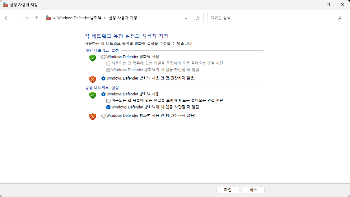The height and width of the screenshot is (197, 350).
Task: Click the 각 네트워크 유형 설정의 사용자 지정 title
Action: point(127,36)
